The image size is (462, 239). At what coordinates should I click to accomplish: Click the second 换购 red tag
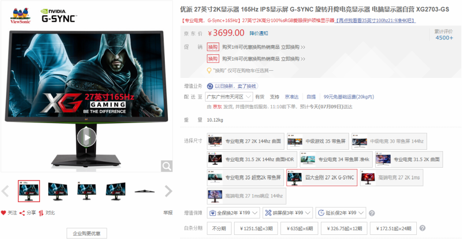[x=213, y=59]
